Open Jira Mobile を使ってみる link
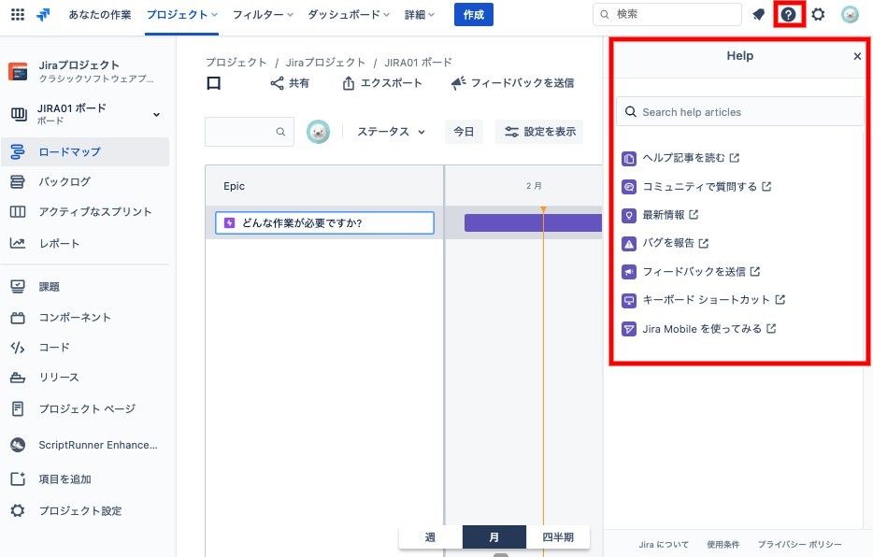Viewport: 873px width, 557px height. 699,329
